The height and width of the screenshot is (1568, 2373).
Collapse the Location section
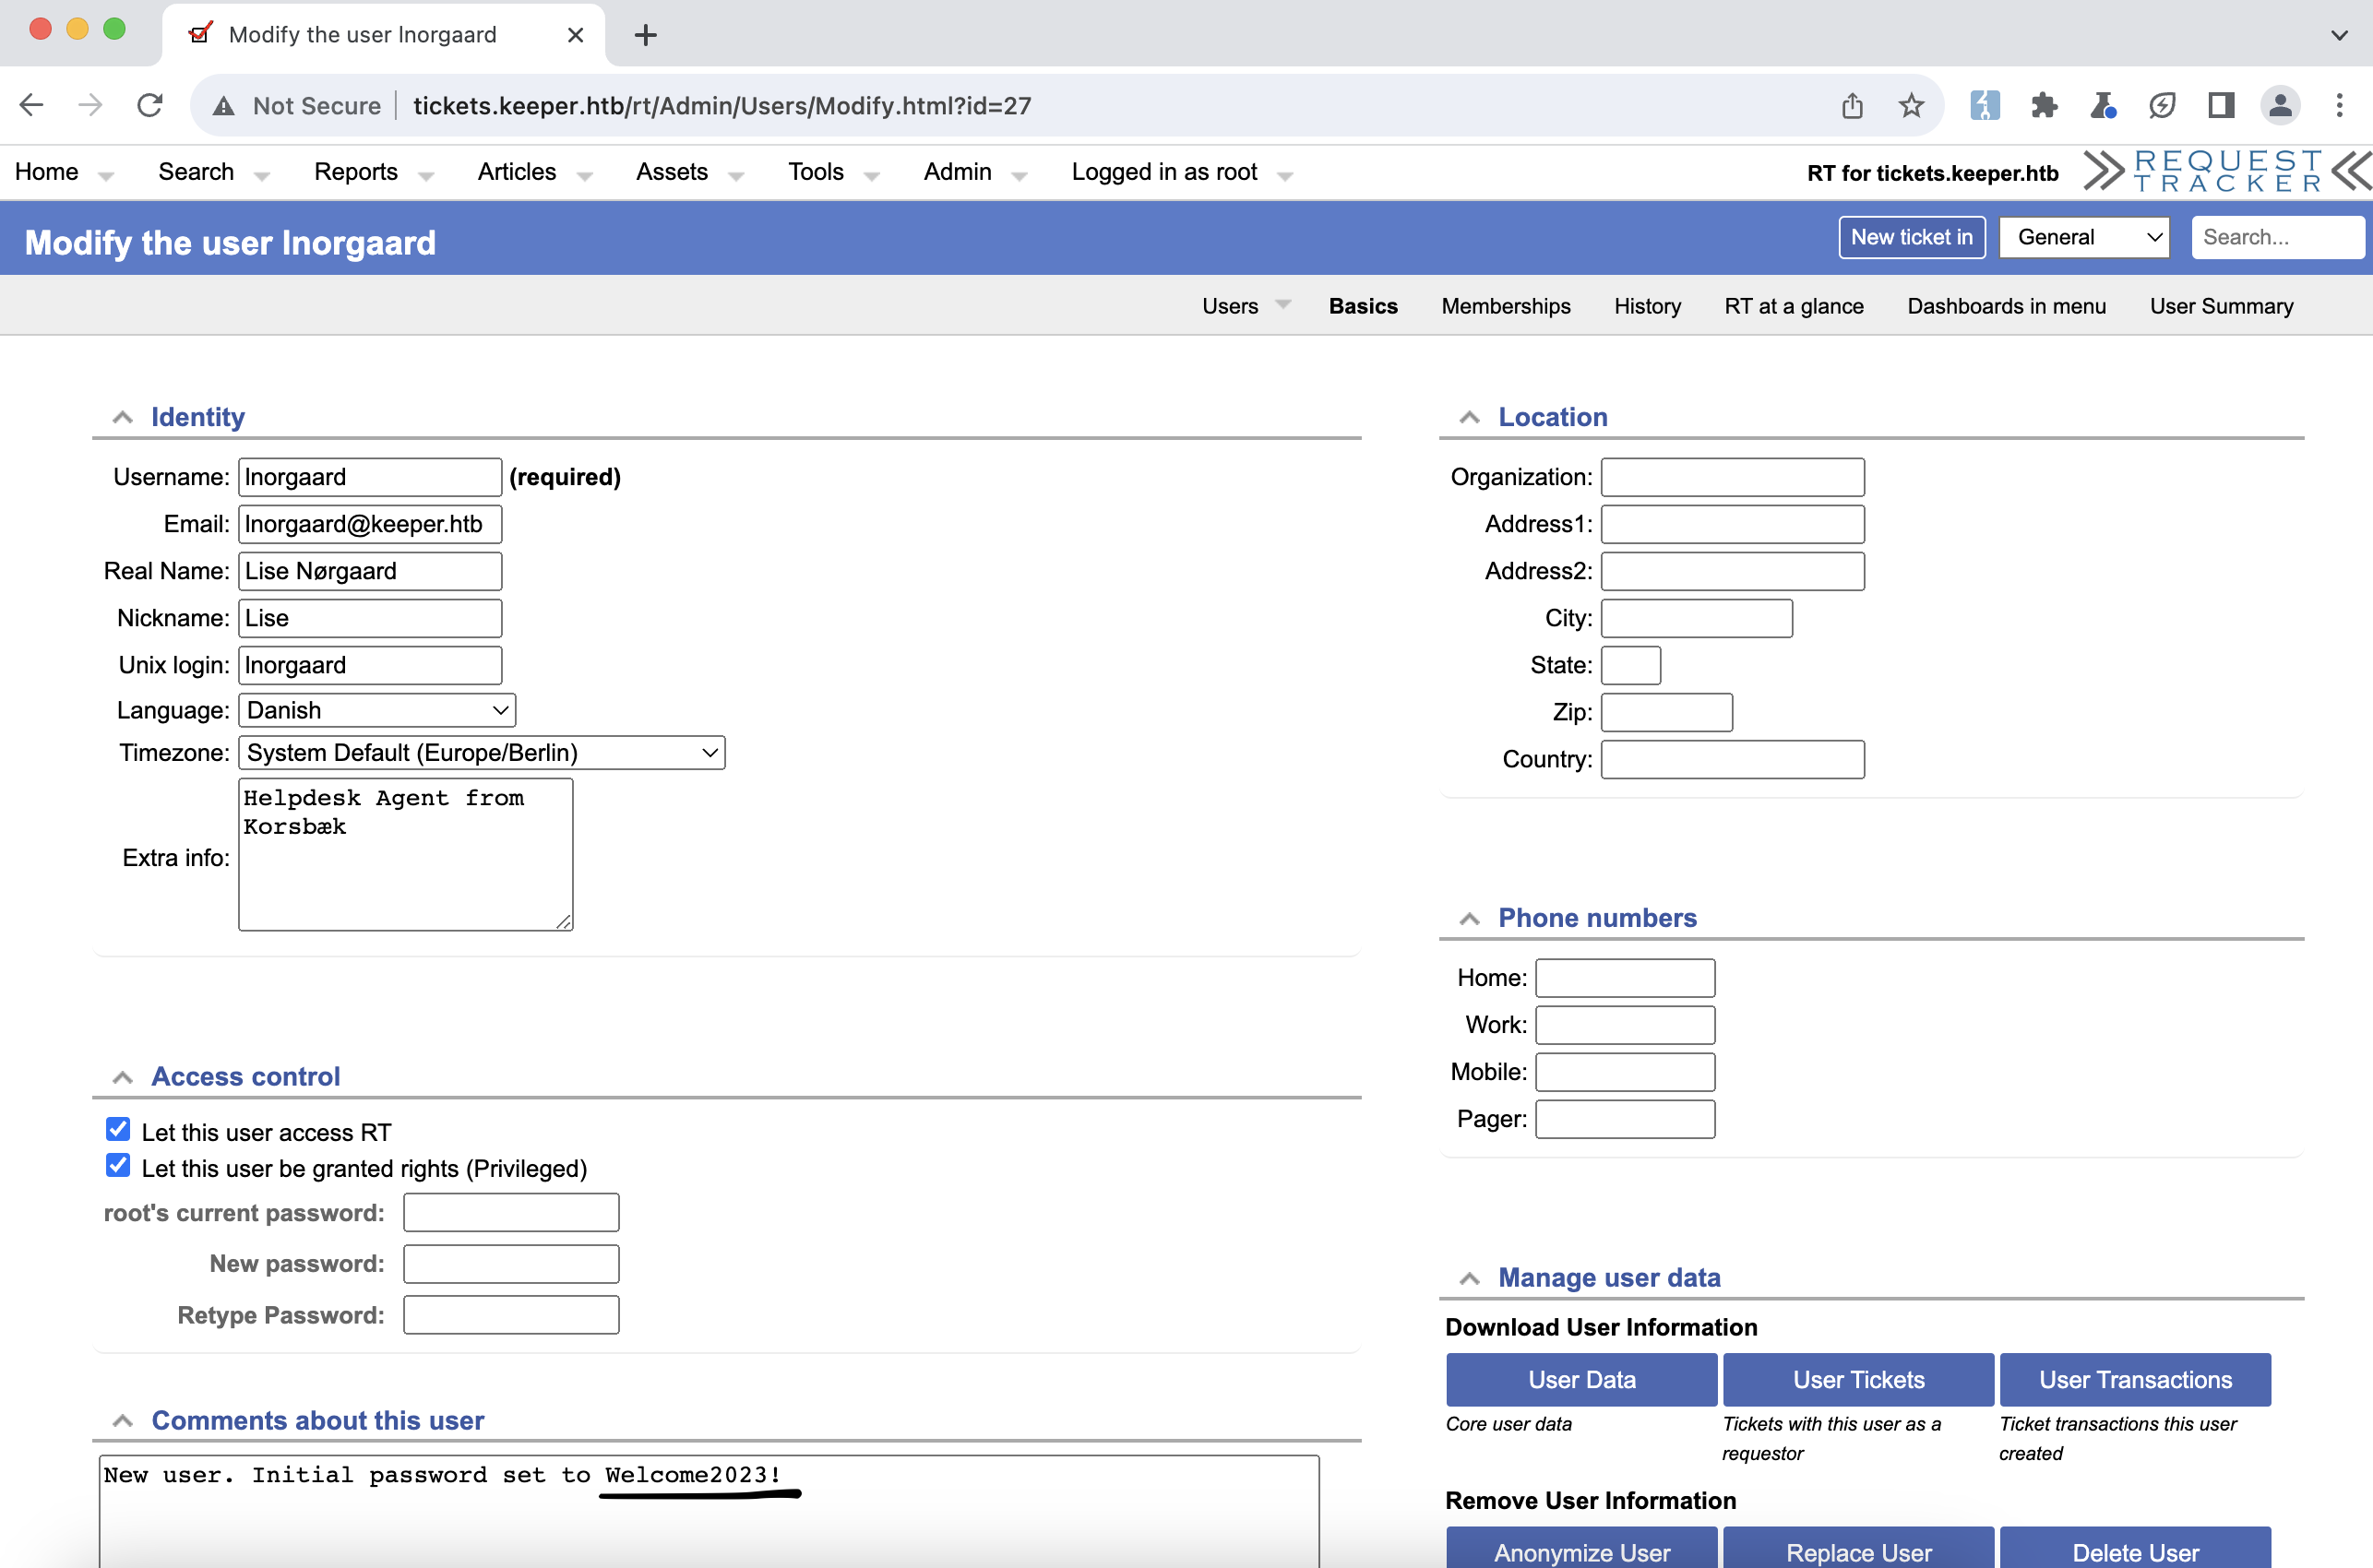1469,417
